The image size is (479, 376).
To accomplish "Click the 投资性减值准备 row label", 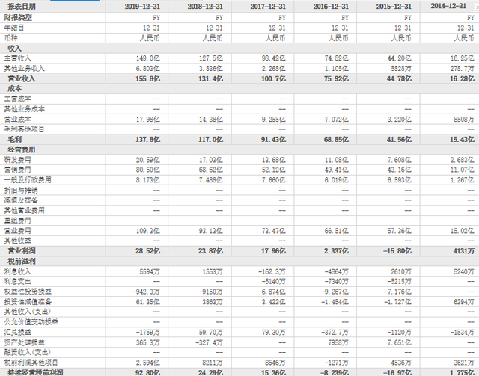I will click(28, 302).
